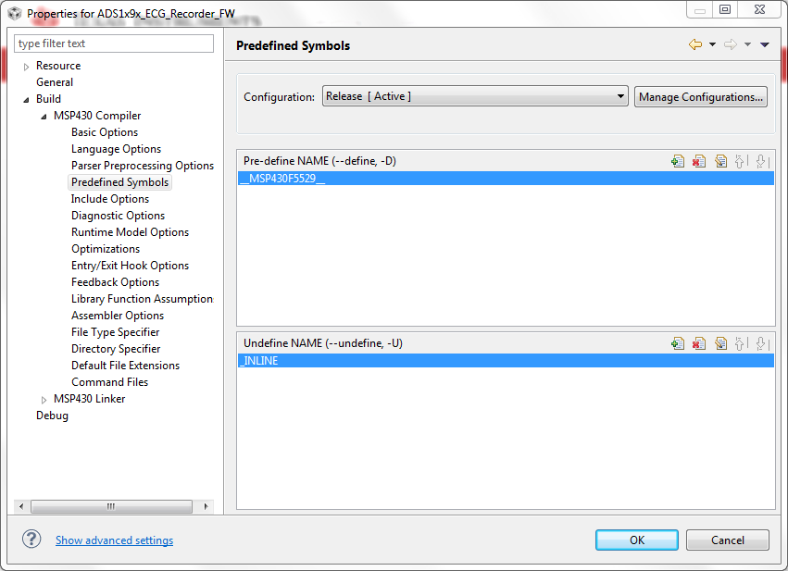Expand the Resource tree node
The width and height of the screenshot is (788, 571).
(x=26, y=67)
